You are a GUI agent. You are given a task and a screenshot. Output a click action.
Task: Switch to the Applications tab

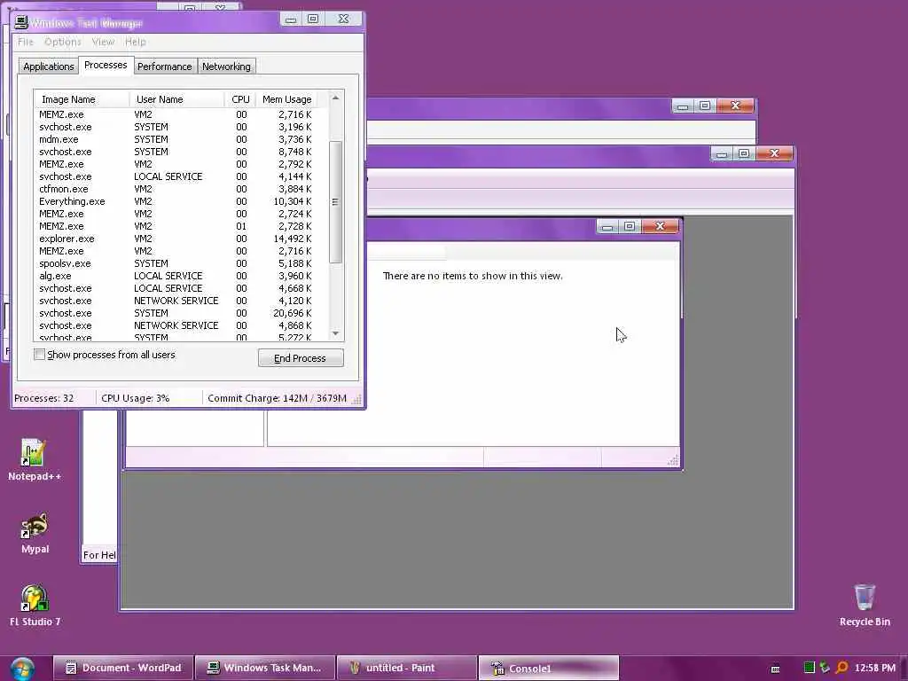pos(48,67)
